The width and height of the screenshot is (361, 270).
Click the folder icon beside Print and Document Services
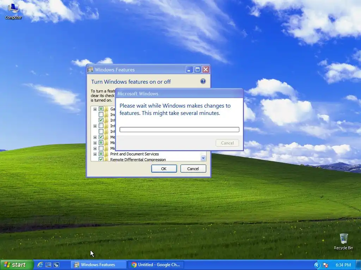(106, 154)
